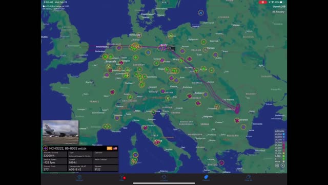Tap the 'All history' label

click(x=278, y=12)
